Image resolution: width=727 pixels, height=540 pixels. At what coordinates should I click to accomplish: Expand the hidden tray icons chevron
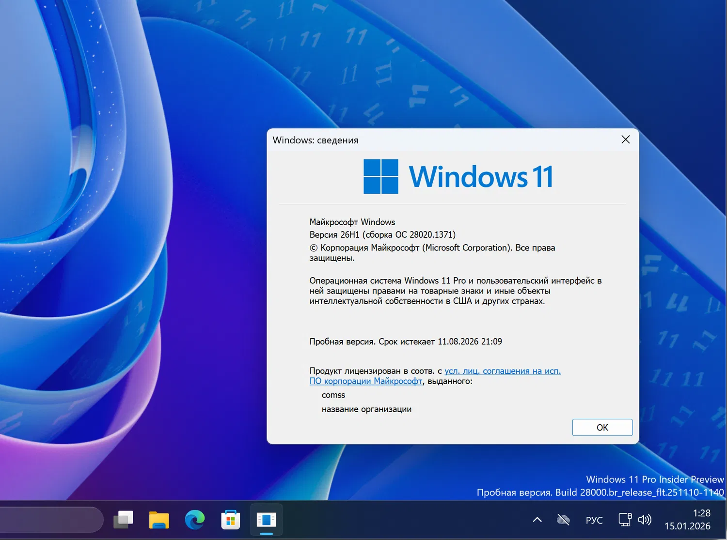click(x=537, y=519)
